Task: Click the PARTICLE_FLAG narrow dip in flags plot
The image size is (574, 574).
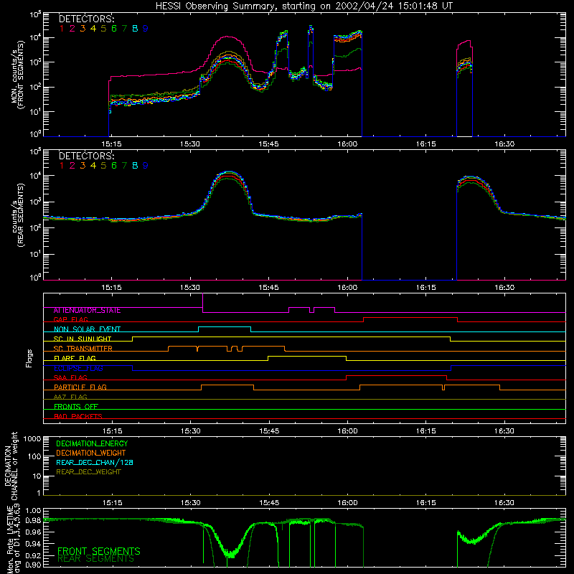Action: (443, 387)
